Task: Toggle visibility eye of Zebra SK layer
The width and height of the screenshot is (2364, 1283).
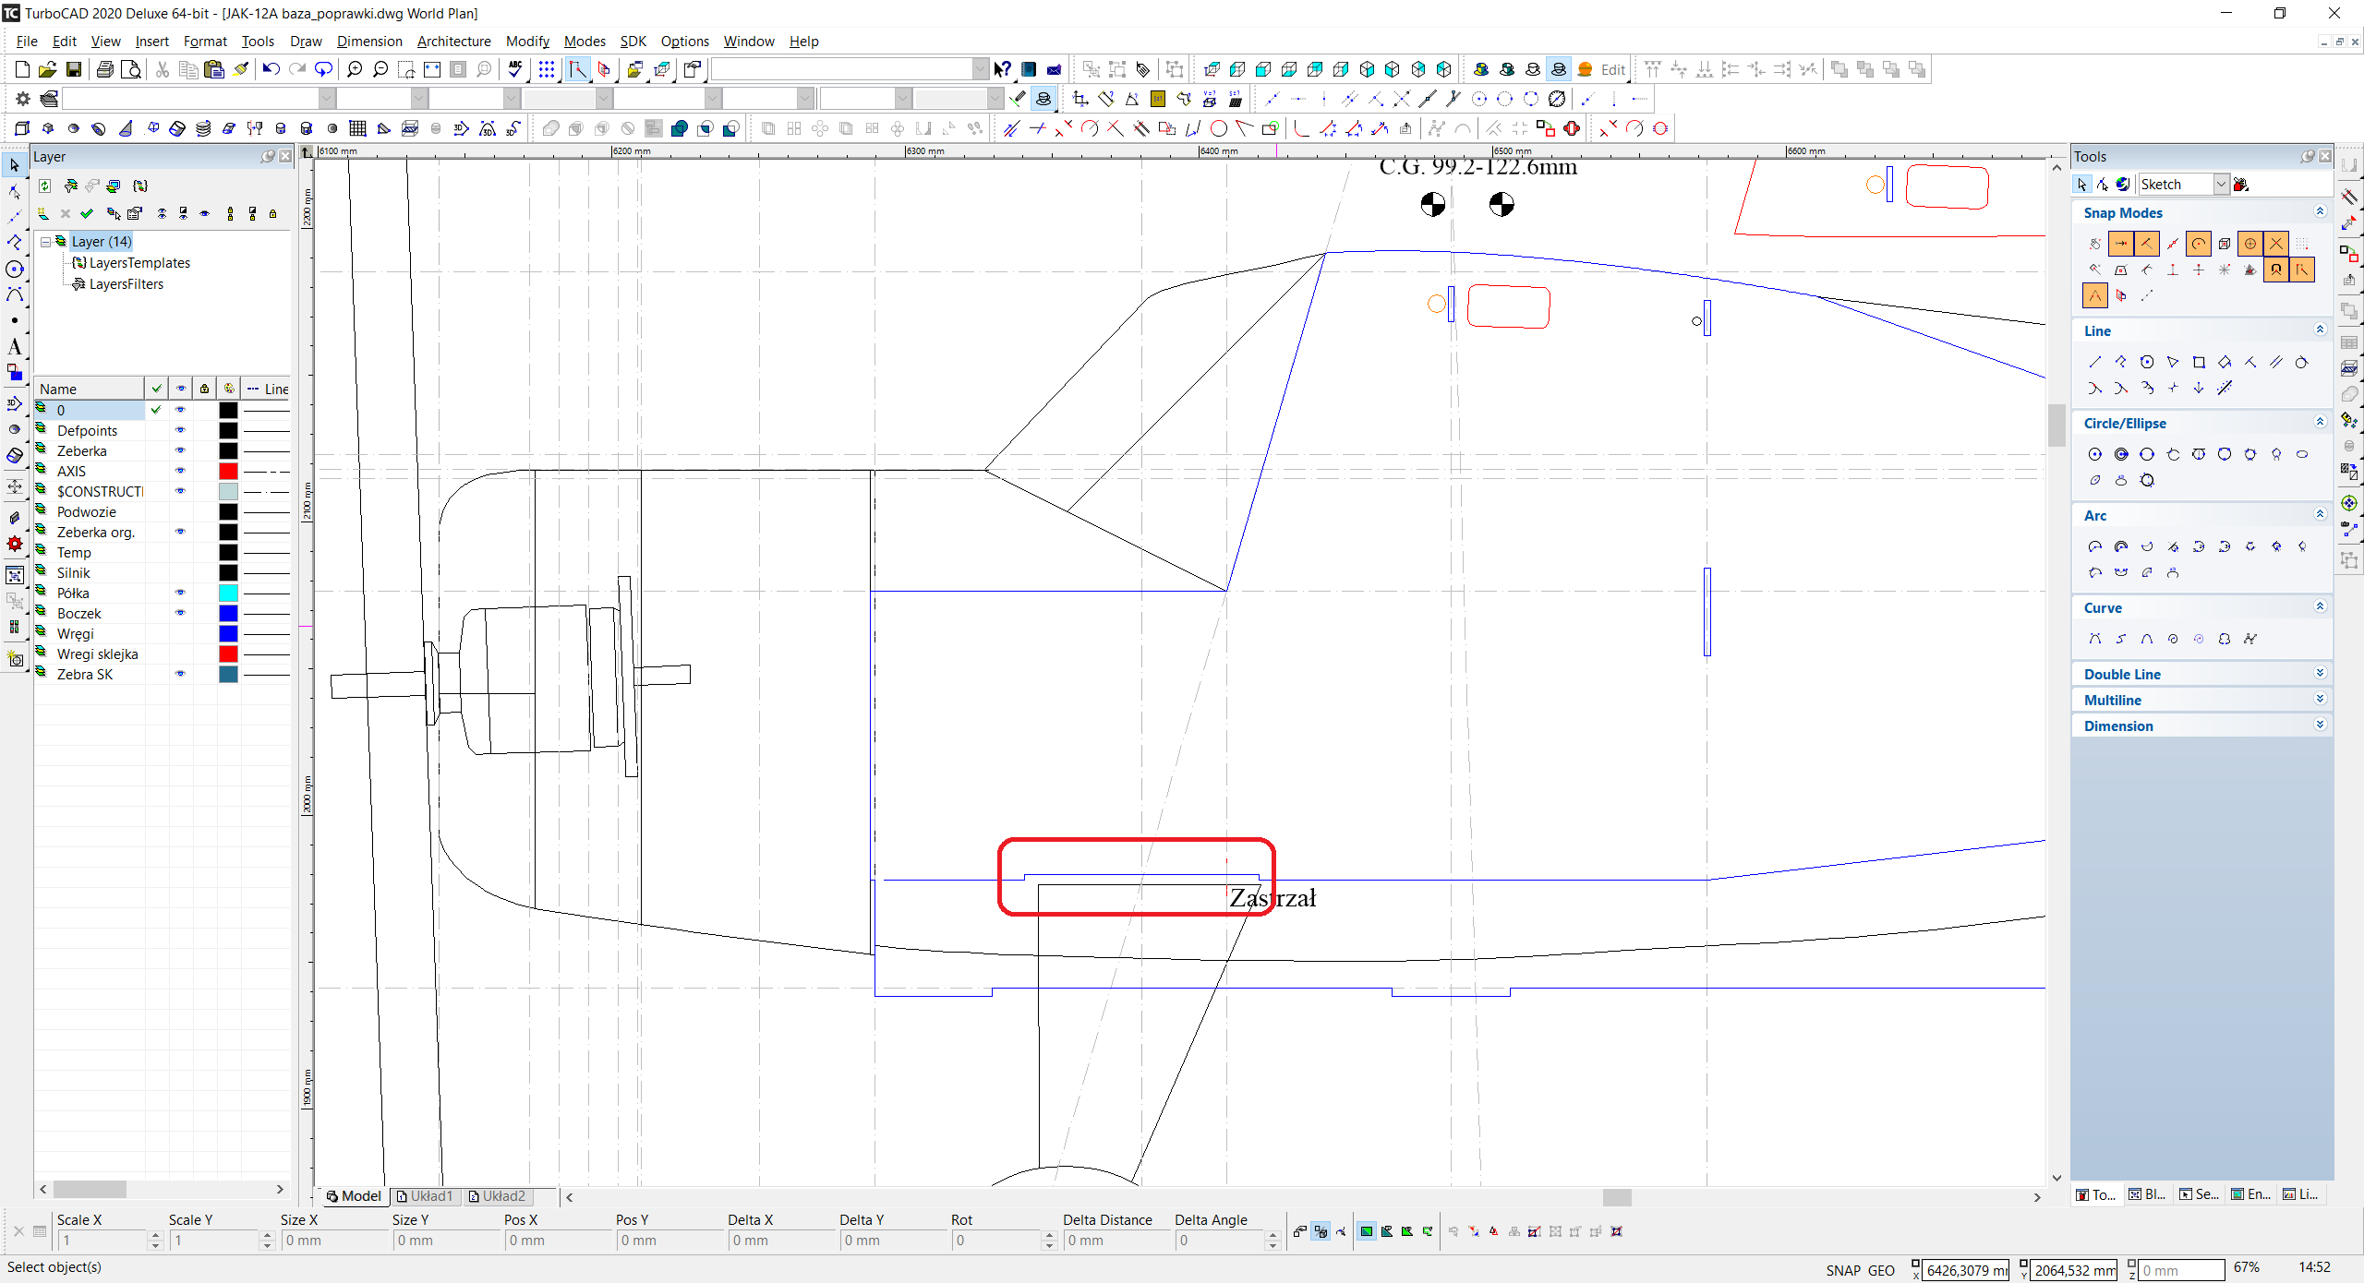Action: pyautogui.click(x=180, y=674)
